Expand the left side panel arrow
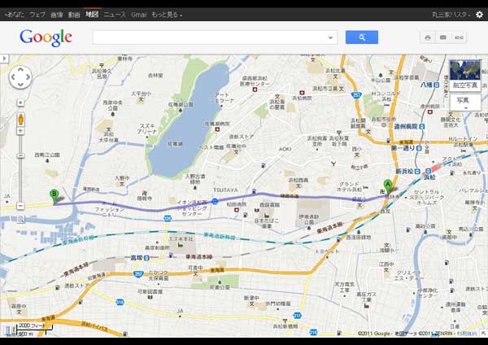Viewport: 488px width, 345px height. (4, 59)
